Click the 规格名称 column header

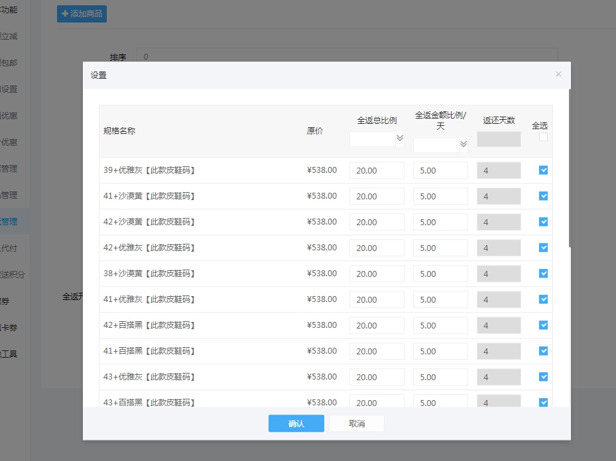[x=119, y=131]
